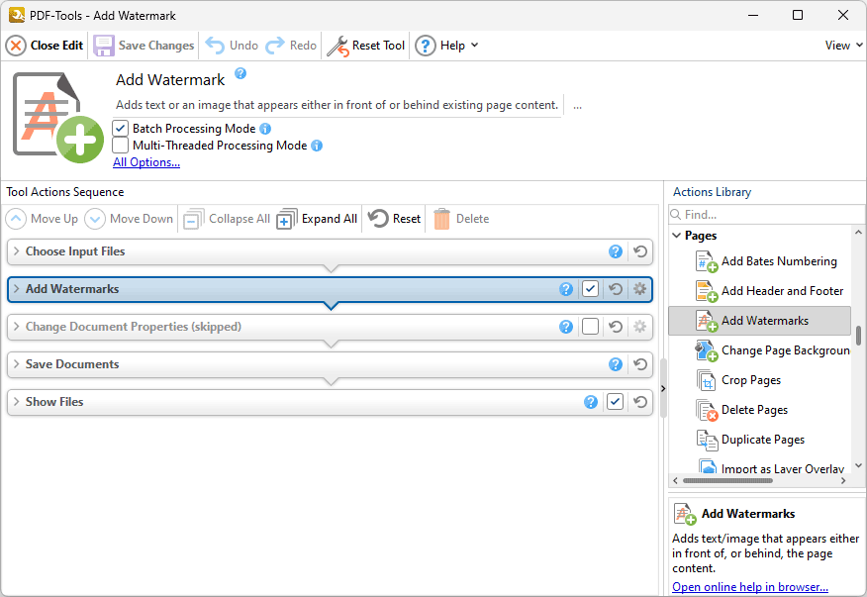Viewport: 867px width, 597px height.
Task: Expand All actions in the sequence
Action: coord(318,219)
